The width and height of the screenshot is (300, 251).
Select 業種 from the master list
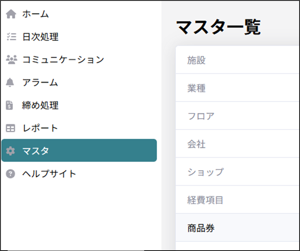[x=196, y=88]
